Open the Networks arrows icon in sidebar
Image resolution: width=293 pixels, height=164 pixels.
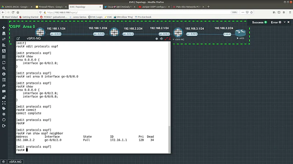(4, 39)
